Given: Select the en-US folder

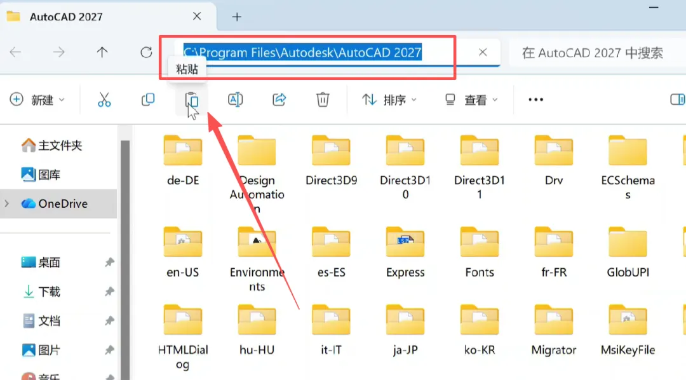Looking at the screenshot, I should [183, 252].
